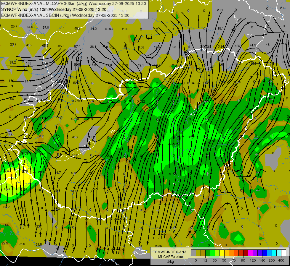Click the map value 41.3
Image resolution: width=290 pixels, height=266 pixels.
pos(253,45)
